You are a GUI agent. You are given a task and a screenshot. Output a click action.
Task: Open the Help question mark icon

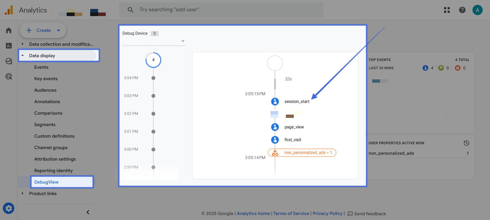462,10
